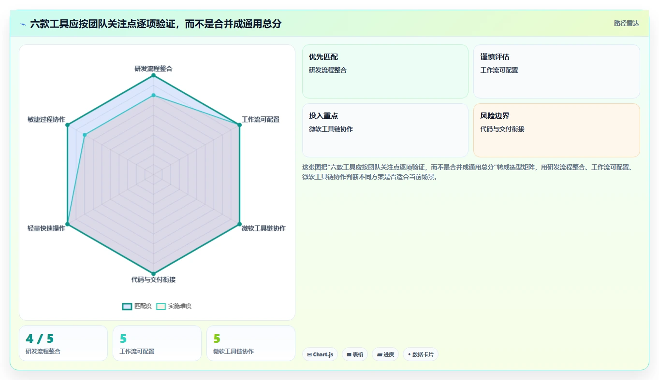Select the data point at 轻量快速操作 vertex
Screen dimensions: 659x380
click(x=67, y=224)
